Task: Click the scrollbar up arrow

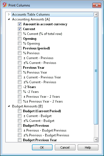Action: (x=96, y=14)
